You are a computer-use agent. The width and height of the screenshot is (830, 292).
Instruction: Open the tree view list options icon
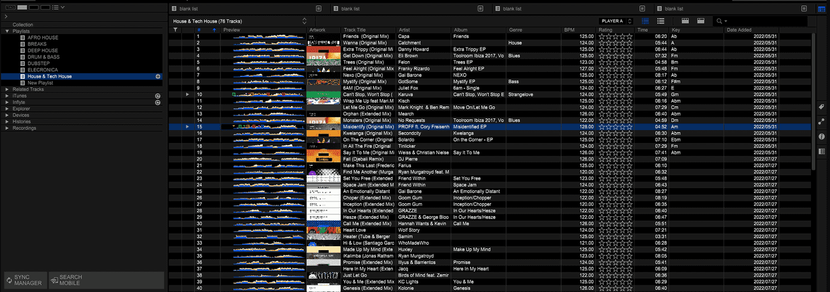click(55, 7)
